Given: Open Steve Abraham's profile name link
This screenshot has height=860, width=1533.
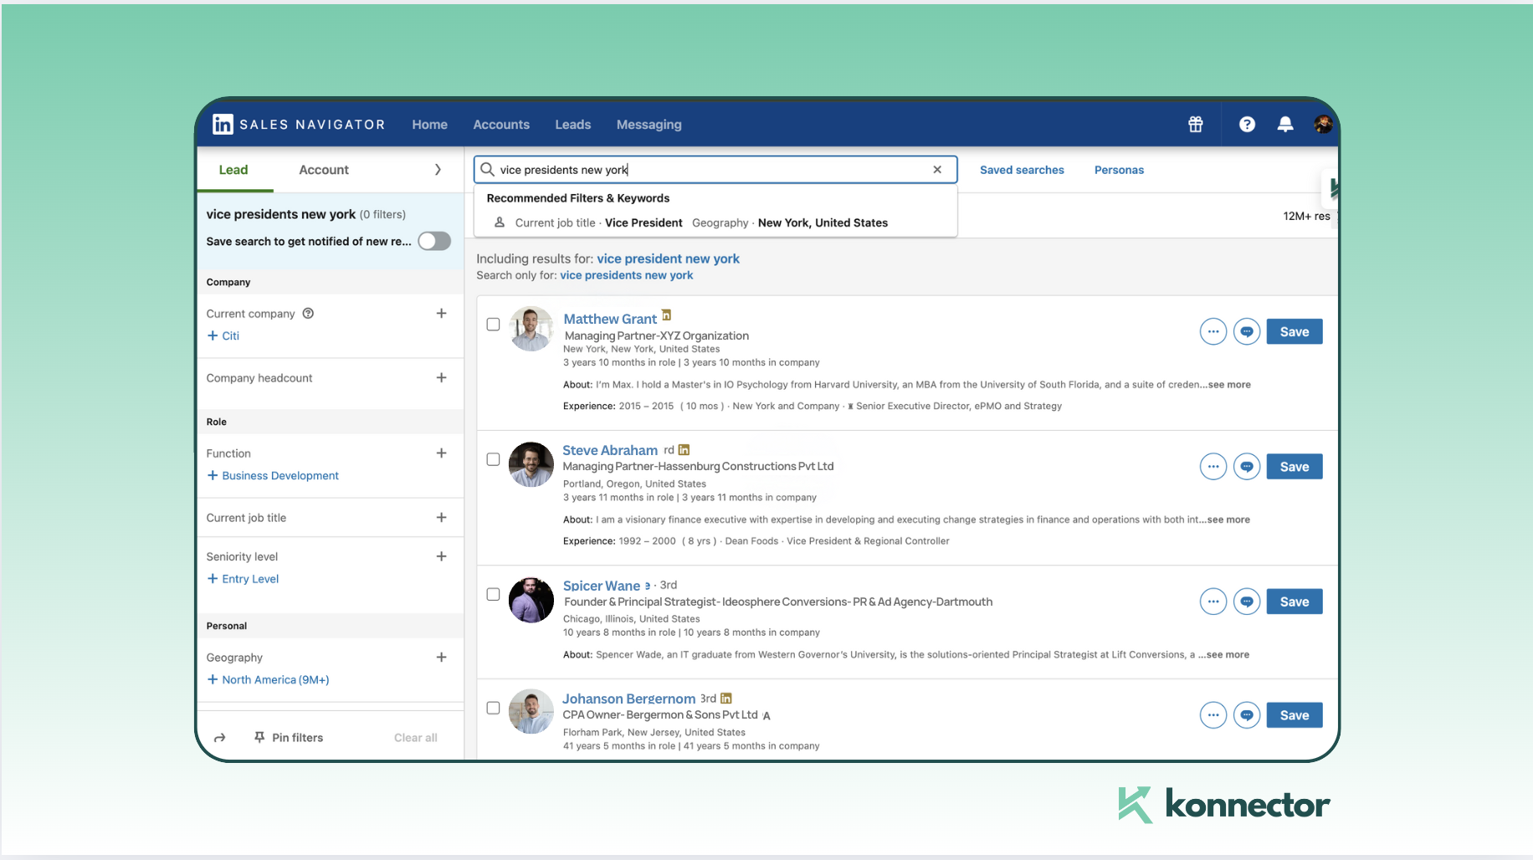Looking at the screenshot, I should tap(610, 450).
